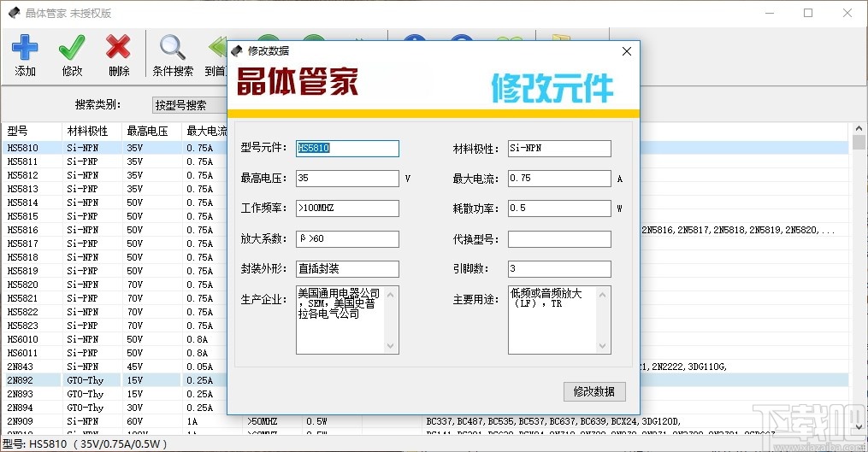Click the HS5810 model cell in list
Image resolution: width=868 pixels, height=452 pixels.
click(23, 148)
